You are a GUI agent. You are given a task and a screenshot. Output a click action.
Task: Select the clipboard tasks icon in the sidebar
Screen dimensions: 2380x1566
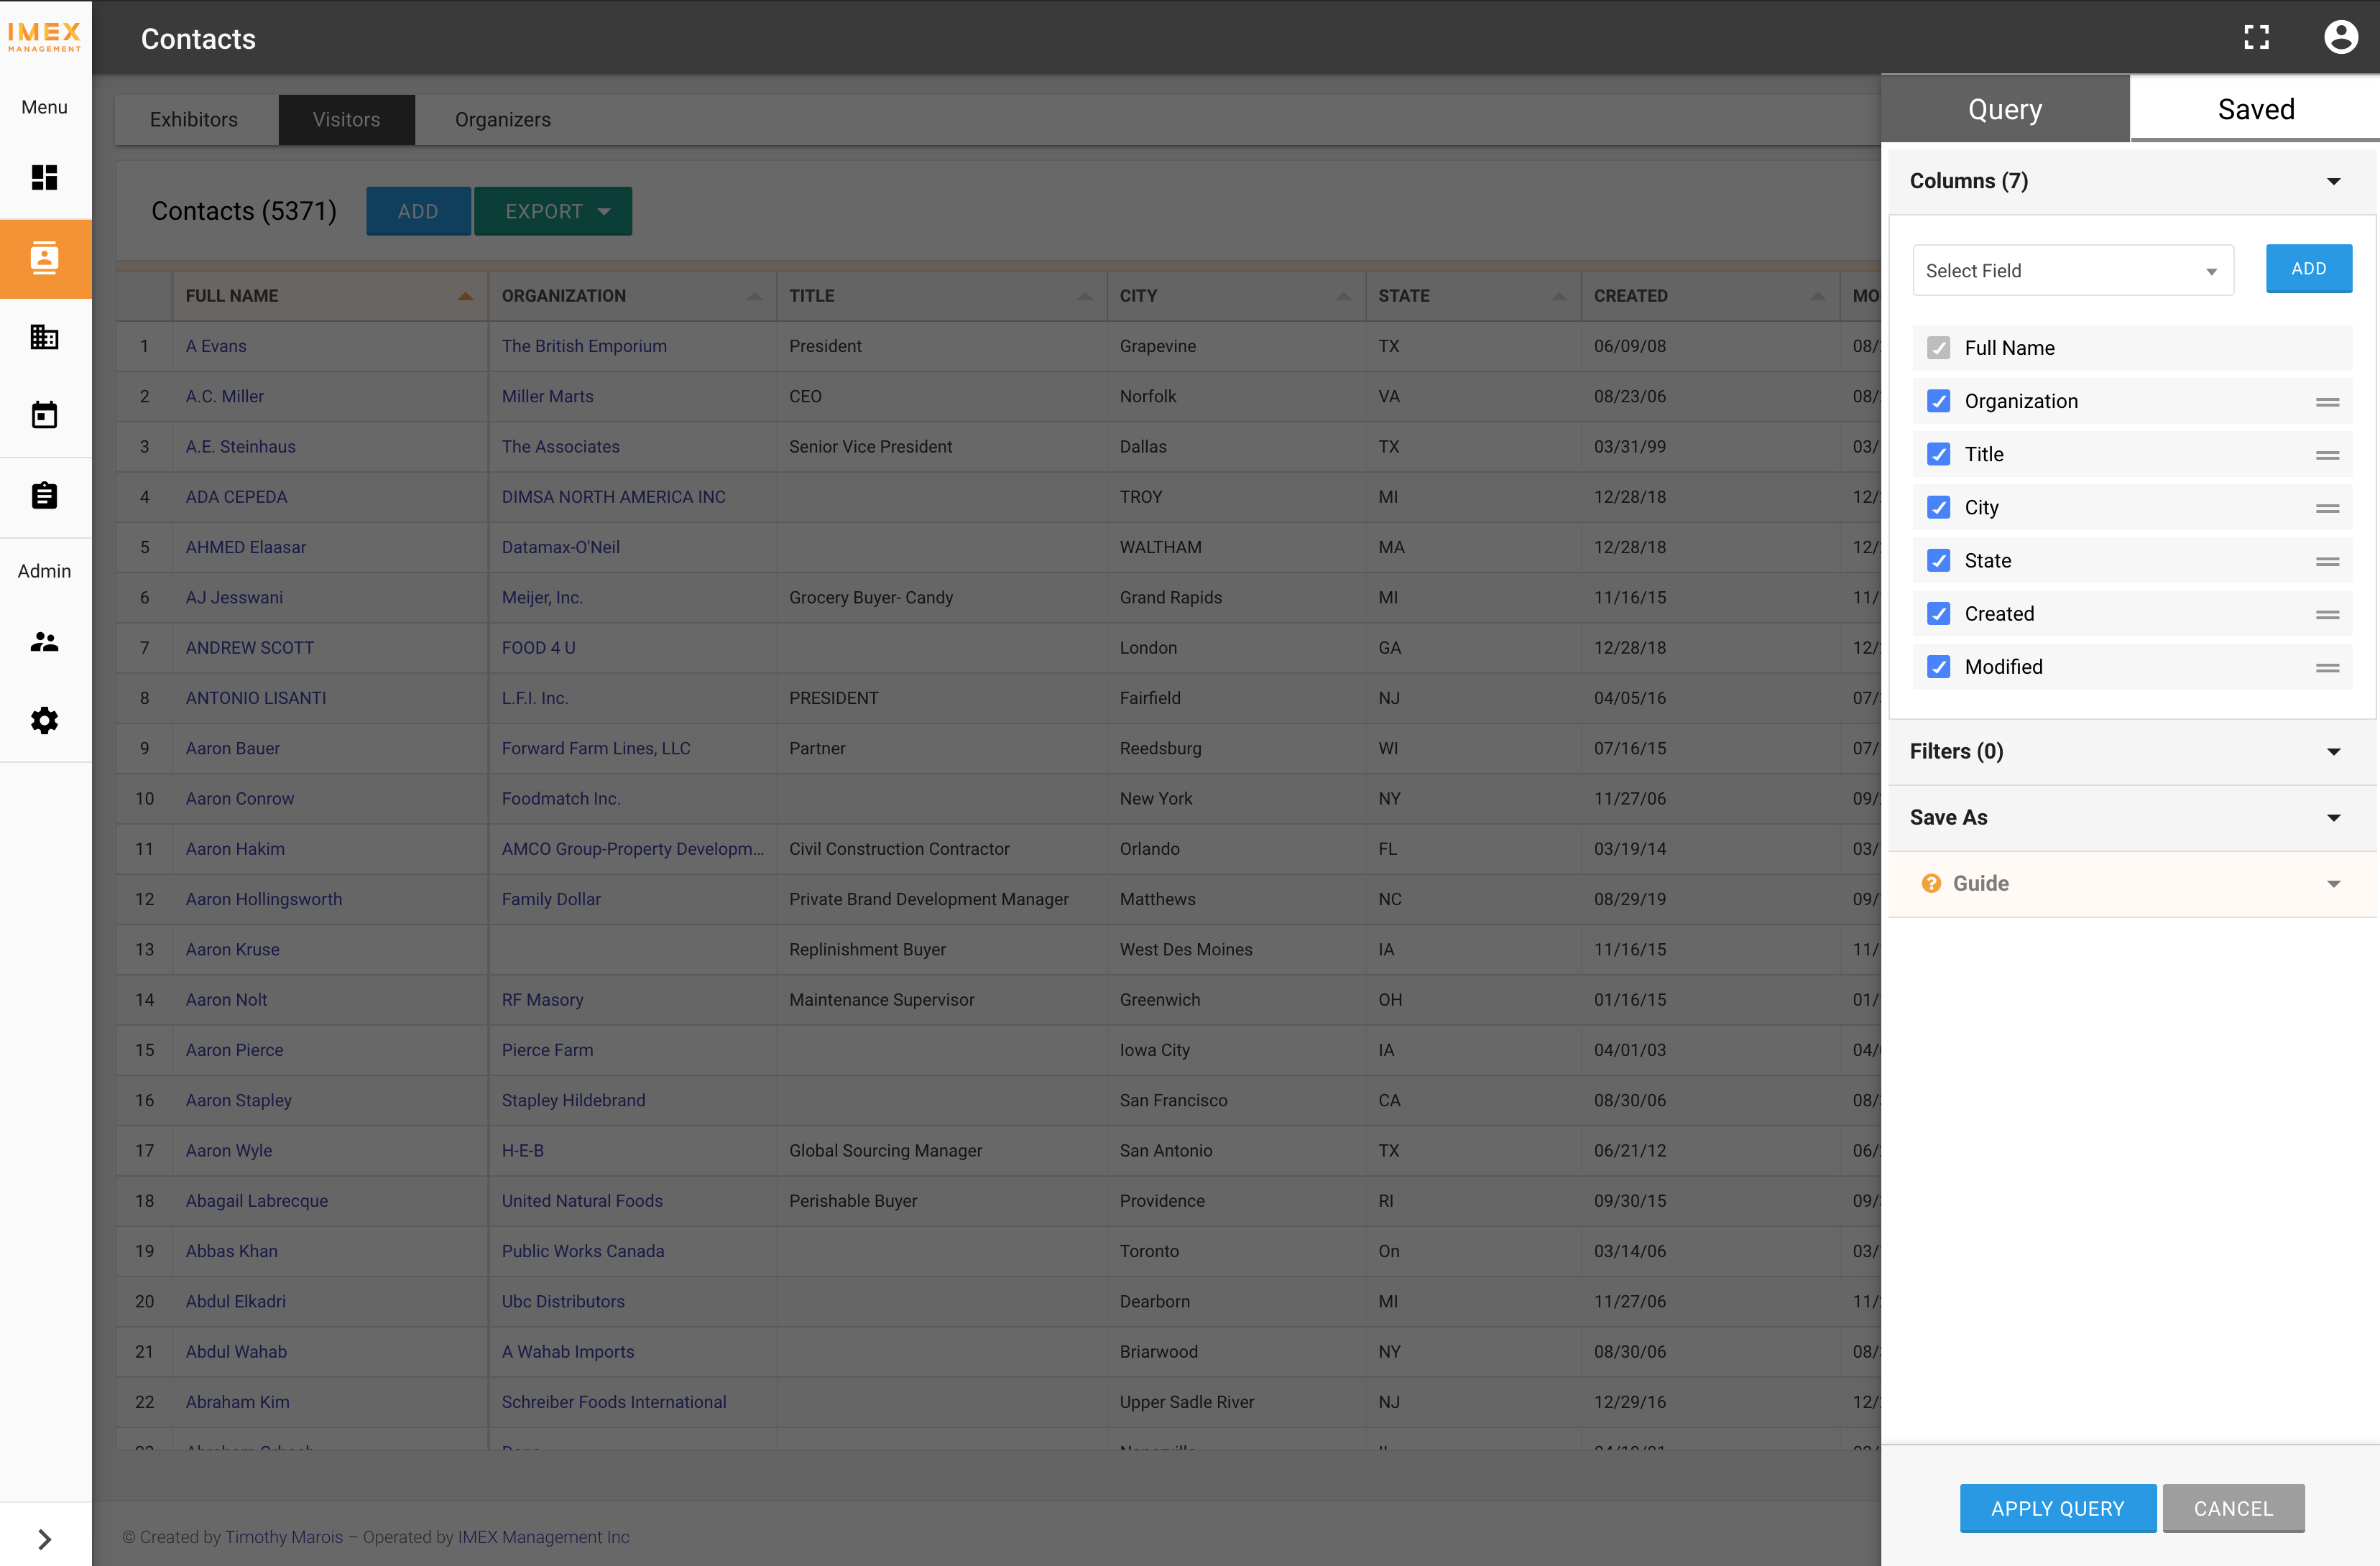(44, 495)
